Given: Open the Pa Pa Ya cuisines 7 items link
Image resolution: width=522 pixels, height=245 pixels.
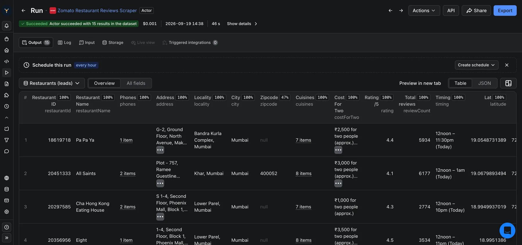Looking at the screenshot, I should (x=303, y=140).
